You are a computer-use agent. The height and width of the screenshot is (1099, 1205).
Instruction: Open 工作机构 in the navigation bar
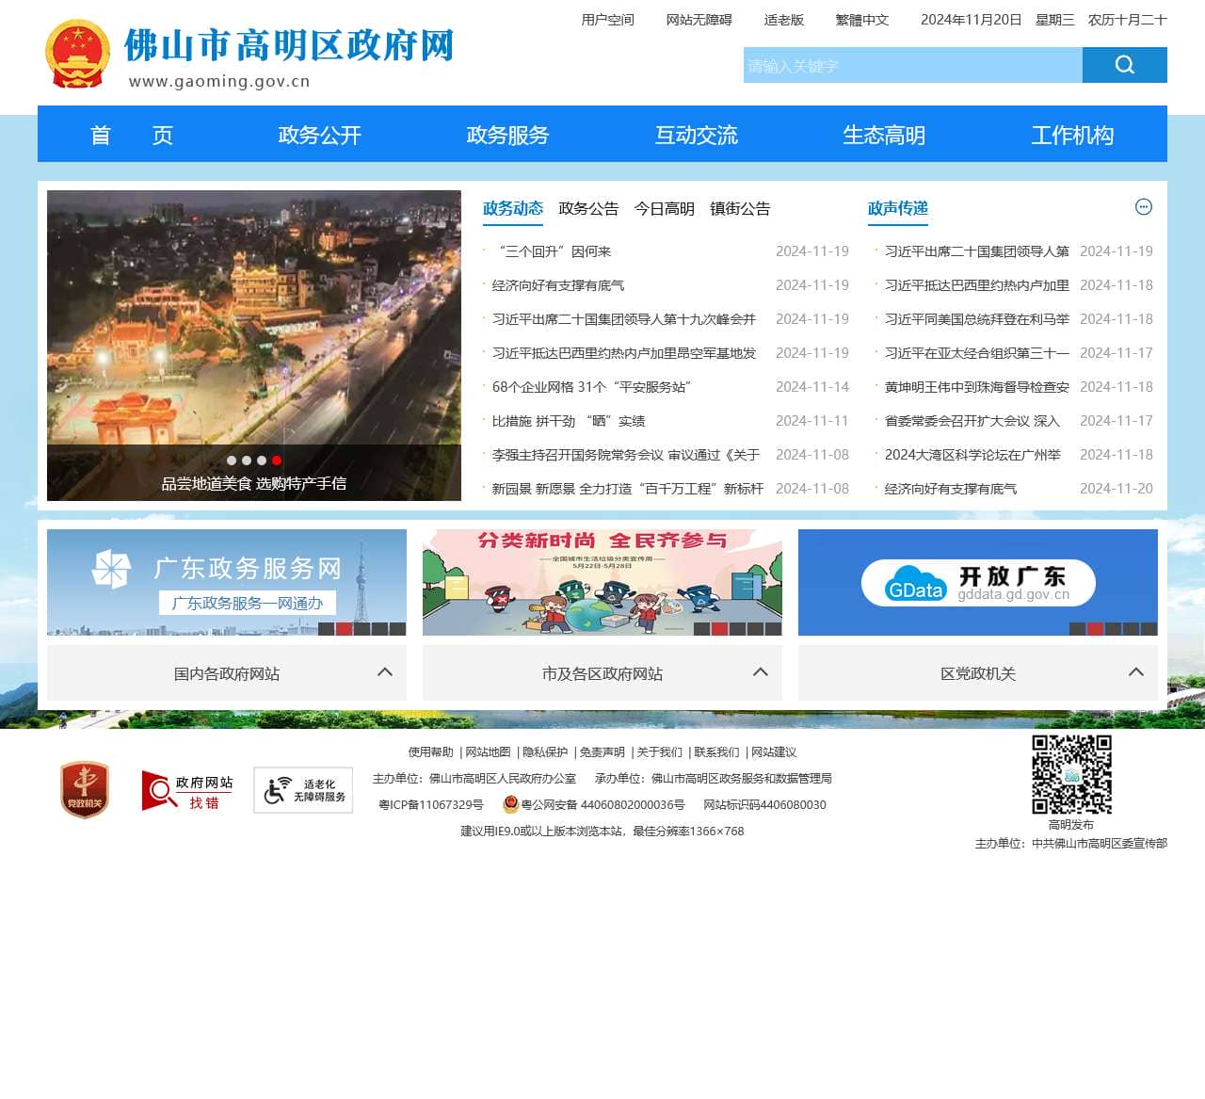point(1072,136)
